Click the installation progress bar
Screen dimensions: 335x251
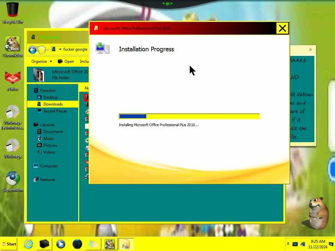click(x=189, y=116)
